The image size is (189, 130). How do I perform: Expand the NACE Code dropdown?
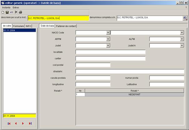108,32
